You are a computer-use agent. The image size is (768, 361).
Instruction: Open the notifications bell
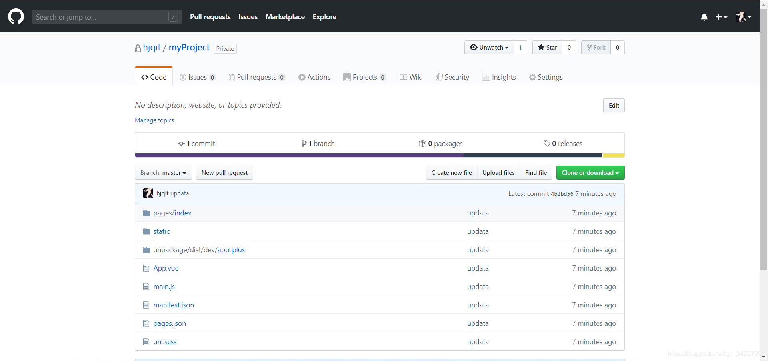[704, 17]
